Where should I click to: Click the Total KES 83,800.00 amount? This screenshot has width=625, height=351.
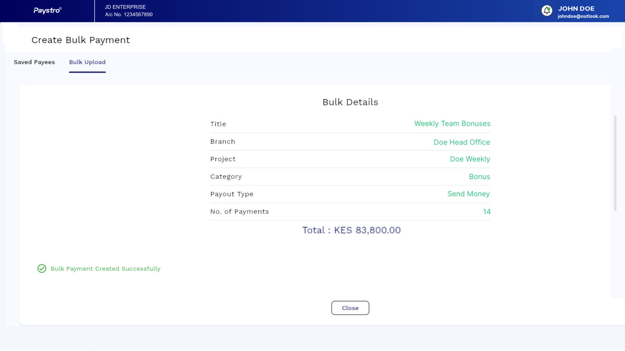click(351, 230)
